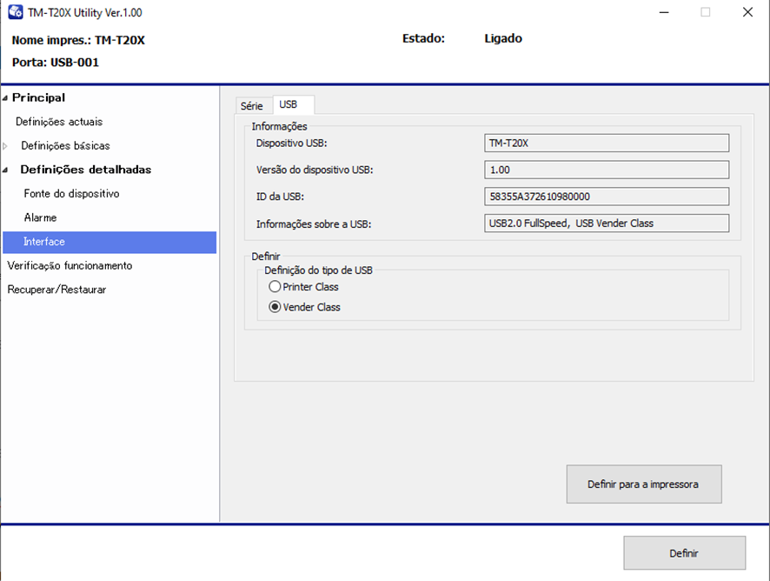
Task: Collapse the Principal tree section
Action: (5, 98)
